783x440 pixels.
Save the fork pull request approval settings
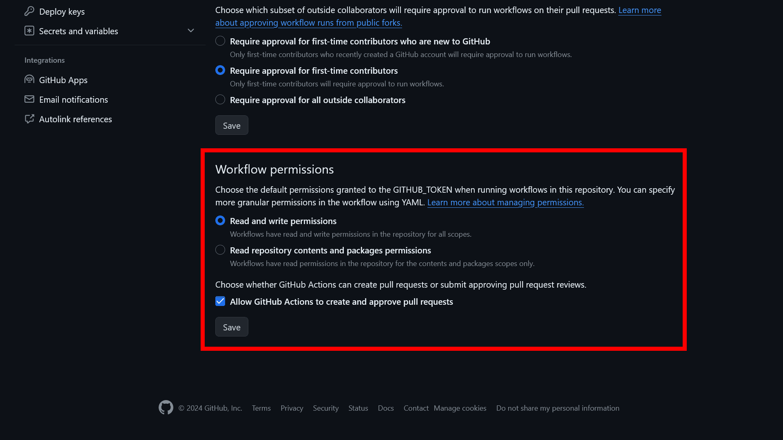tap(232, 125)
